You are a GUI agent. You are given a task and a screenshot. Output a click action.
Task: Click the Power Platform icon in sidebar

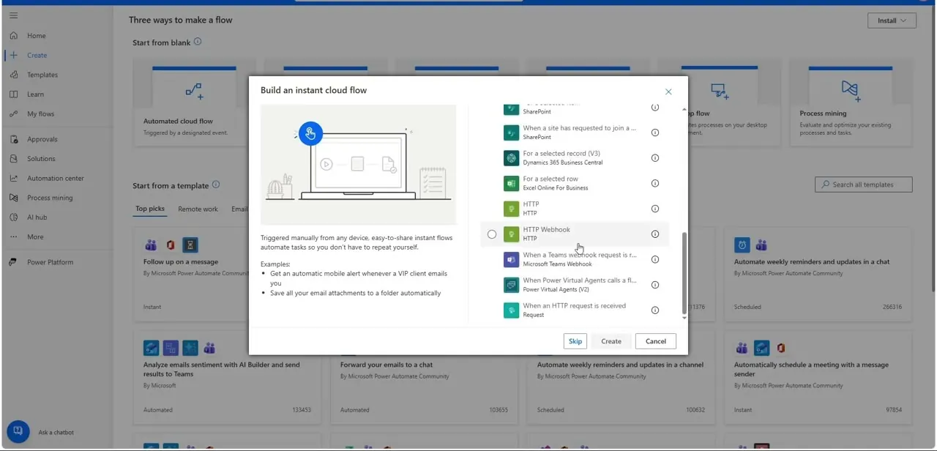pos(13,262)
